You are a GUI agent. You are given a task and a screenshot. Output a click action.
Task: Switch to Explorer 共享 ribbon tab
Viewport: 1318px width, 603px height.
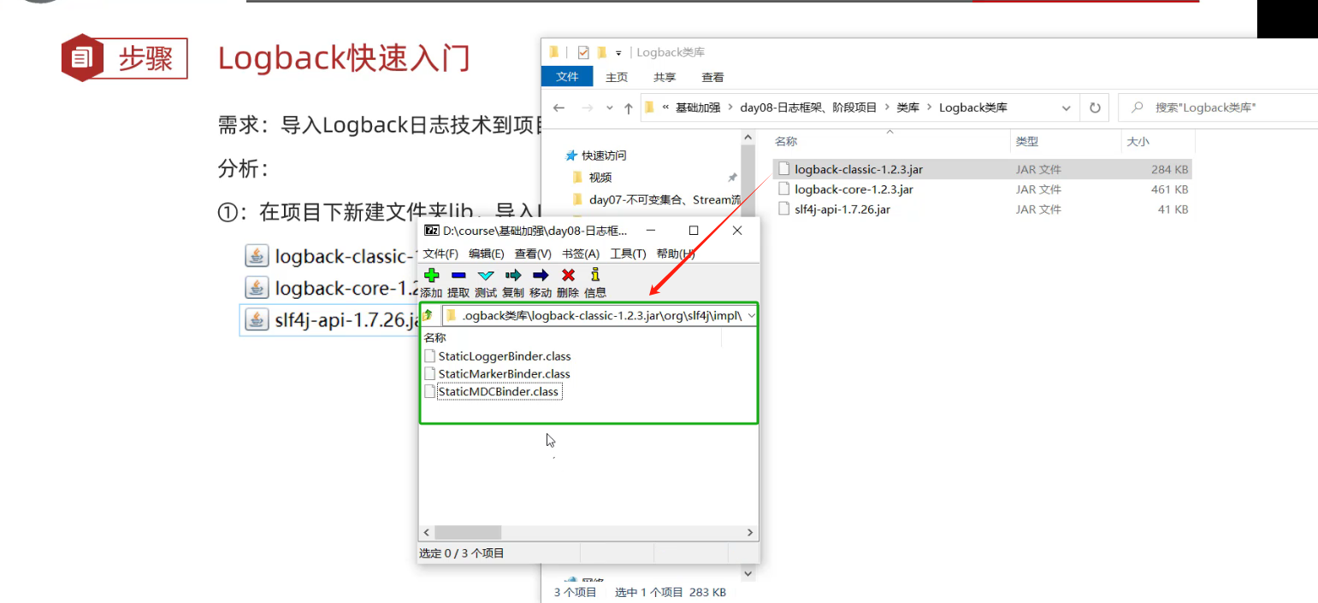(x=665, y=77)
